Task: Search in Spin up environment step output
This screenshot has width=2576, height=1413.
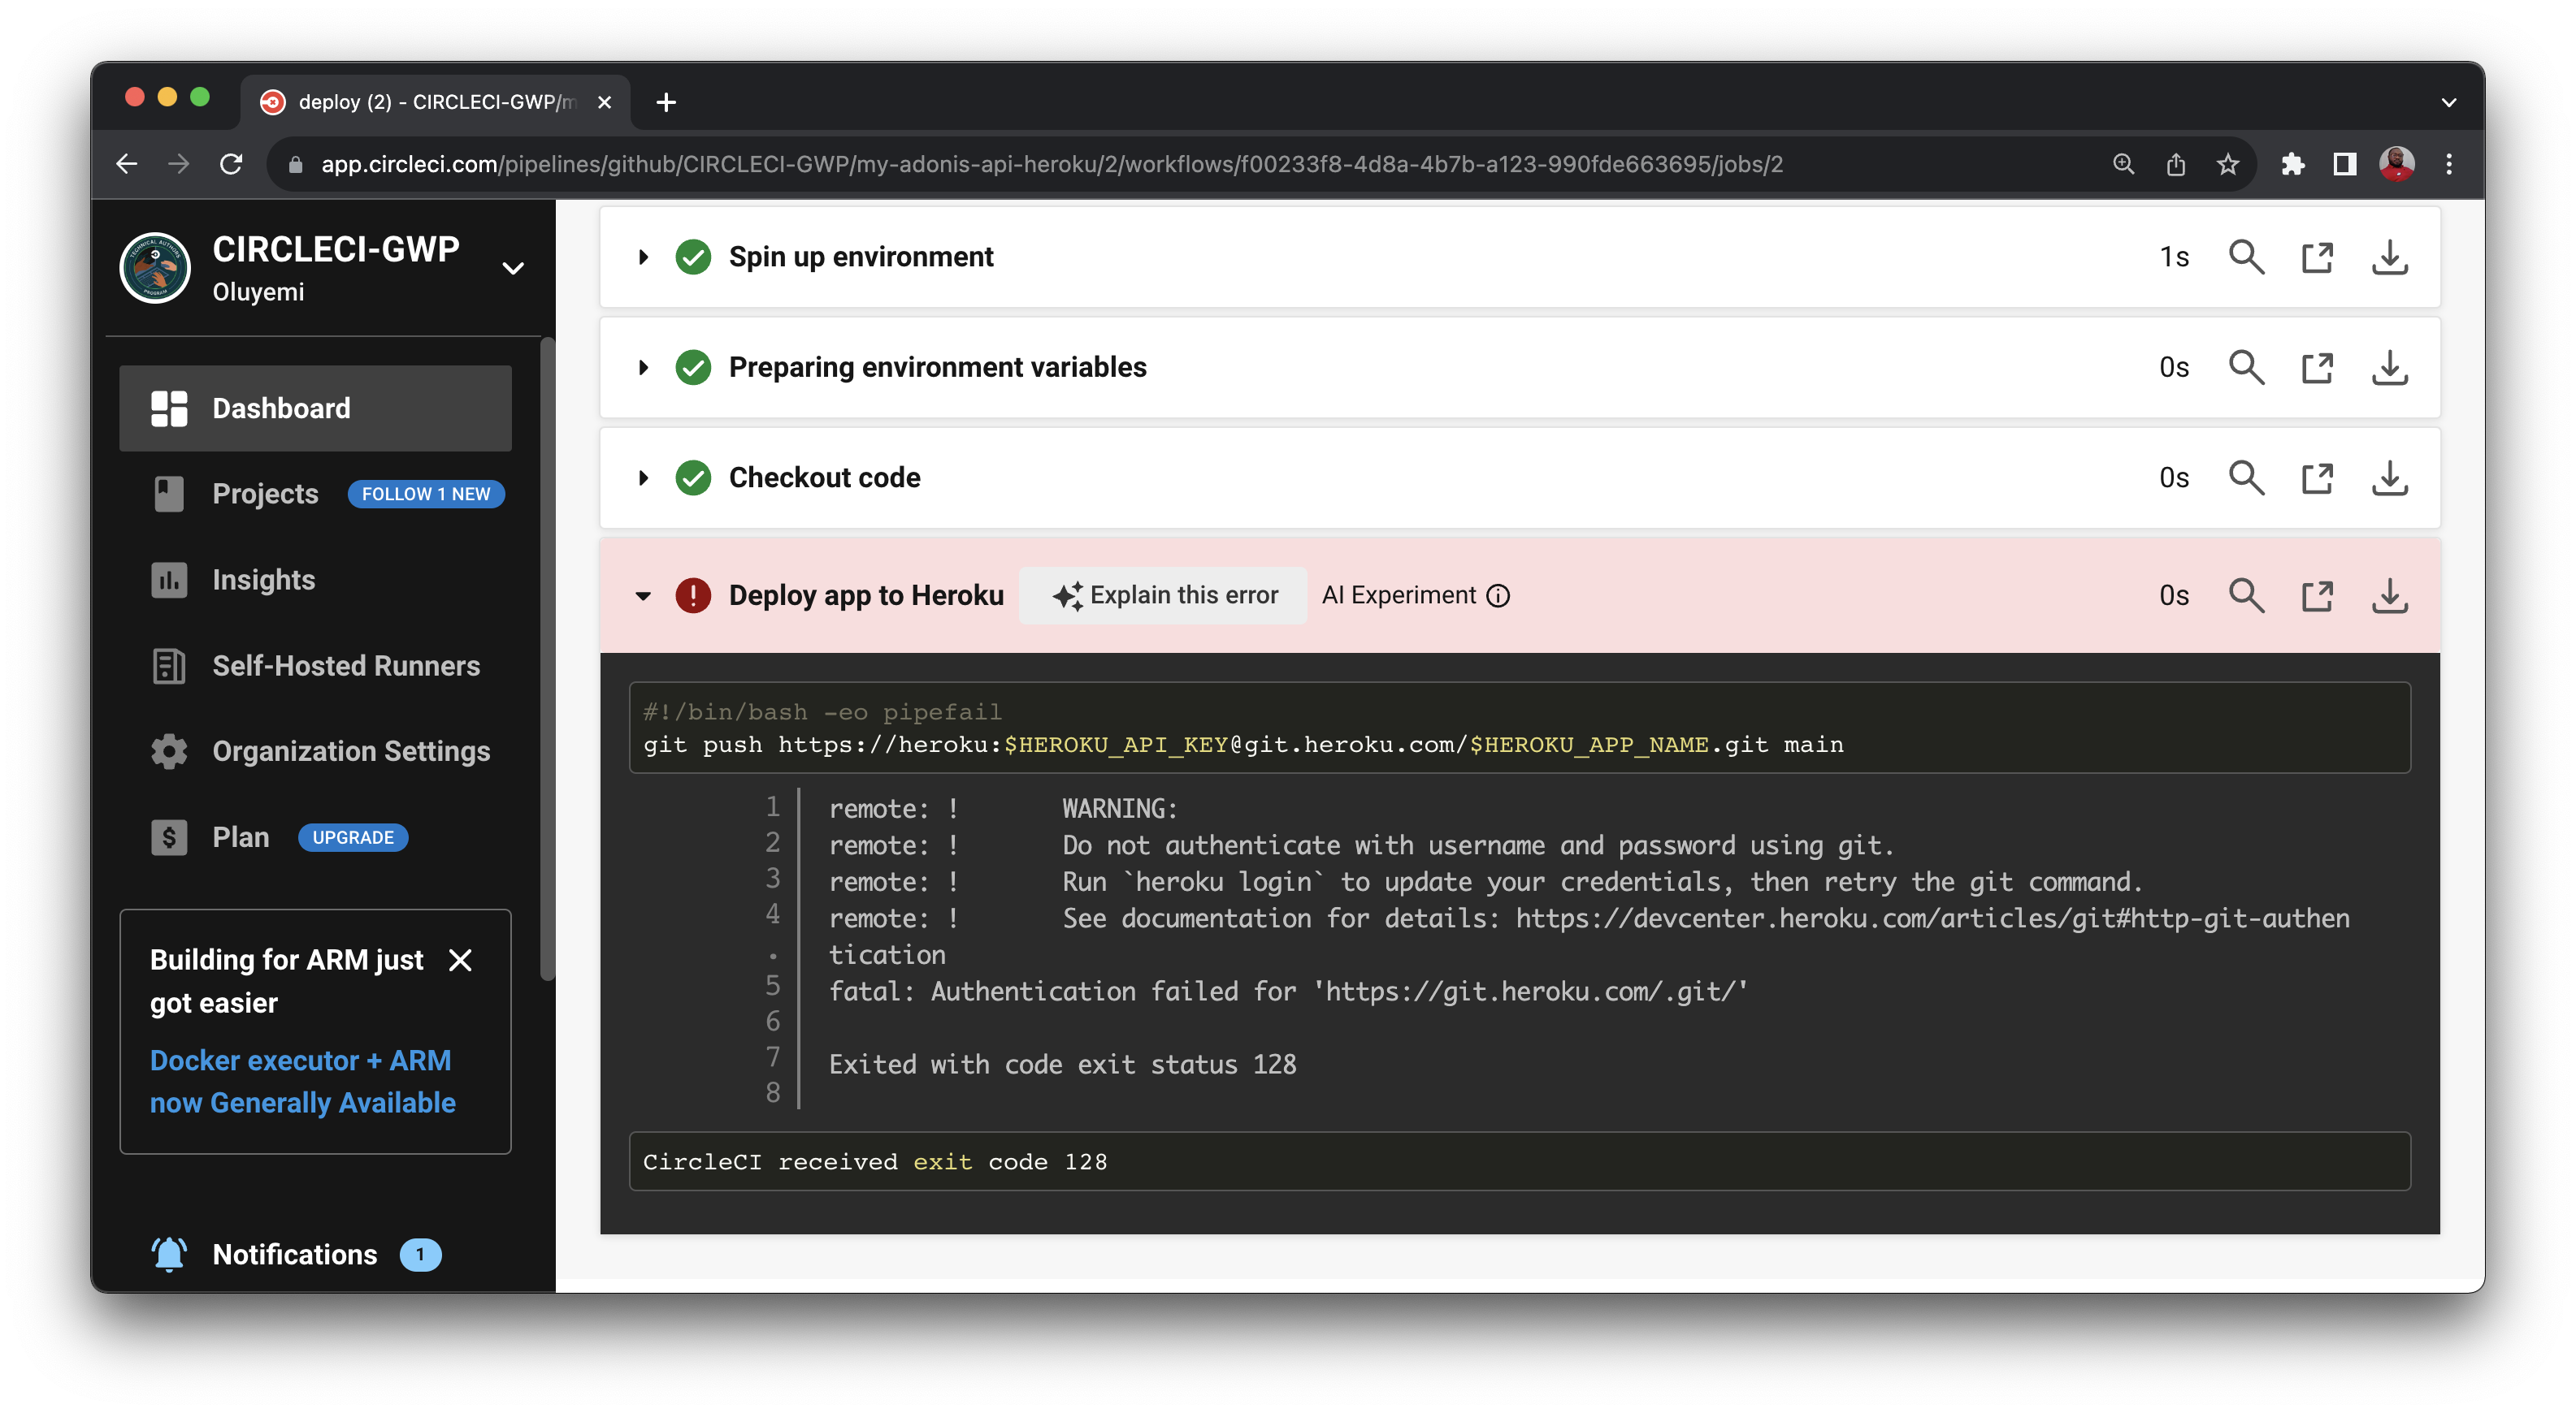Action: pyautogui.click(x=2246, y=257)
